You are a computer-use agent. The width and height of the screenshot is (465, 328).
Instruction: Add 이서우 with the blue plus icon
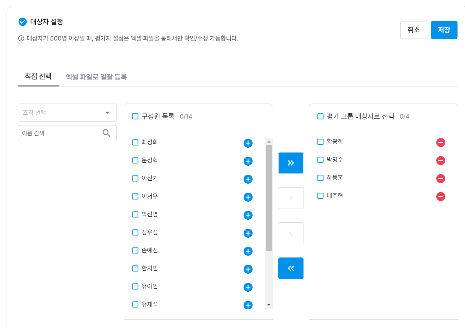pyautogui.click(x=248, y=197)
